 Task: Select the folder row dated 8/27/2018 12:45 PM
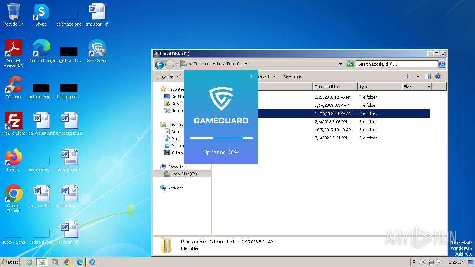point(322,97)
